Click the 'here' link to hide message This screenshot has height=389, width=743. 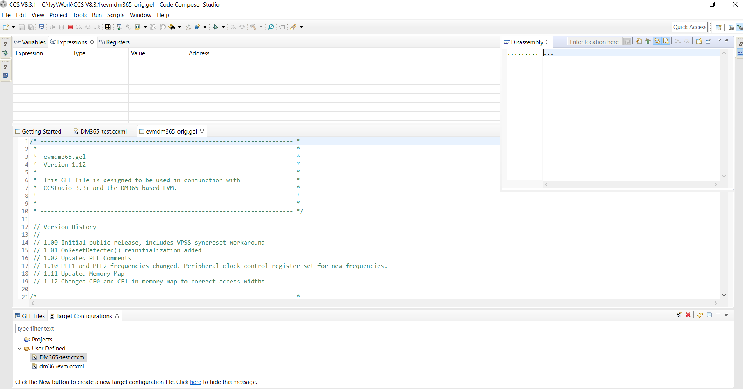[x=195, y=382]
